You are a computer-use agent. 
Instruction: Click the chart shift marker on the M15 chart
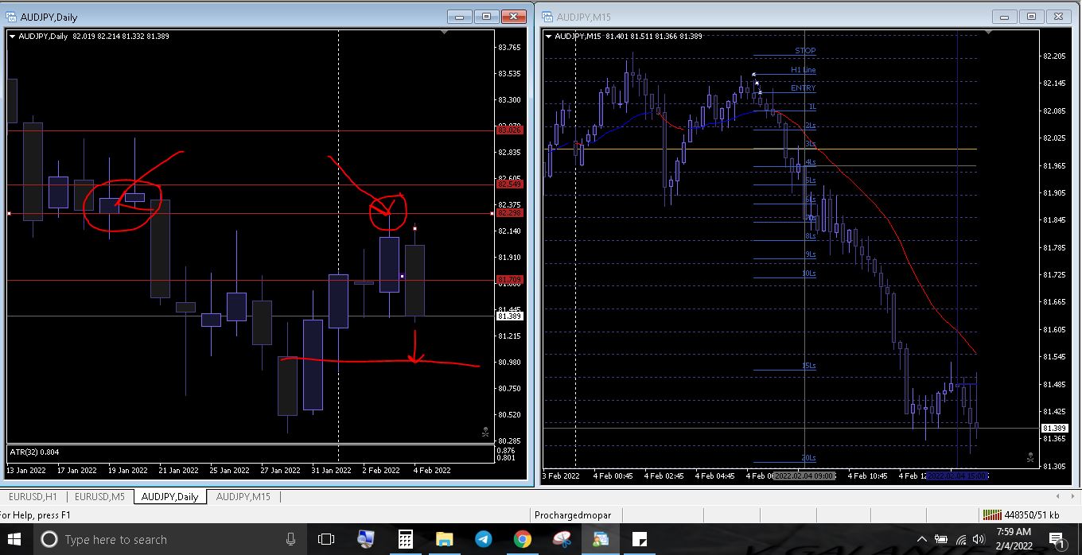(x=989, y=33)
